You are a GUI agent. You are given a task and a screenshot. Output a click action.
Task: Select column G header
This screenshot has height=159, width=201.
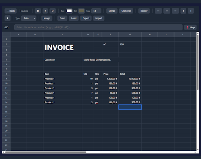(130, 34)
